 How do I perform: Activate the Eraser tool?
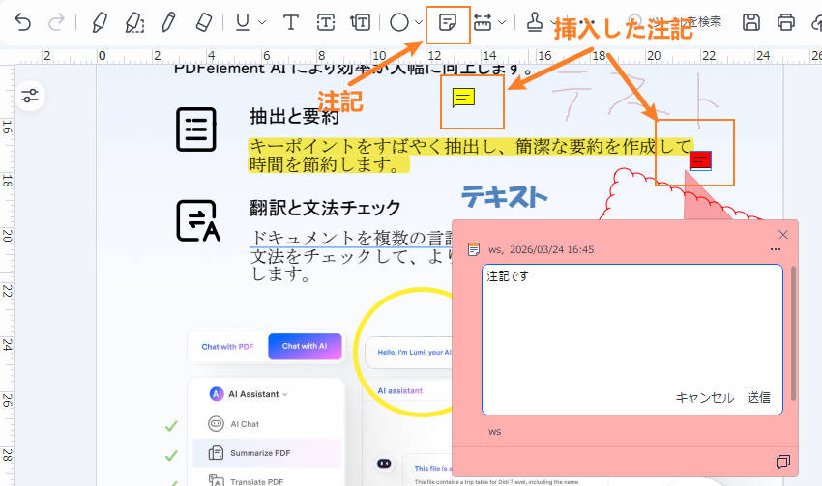pyautogui.click(x=203, y=22)
